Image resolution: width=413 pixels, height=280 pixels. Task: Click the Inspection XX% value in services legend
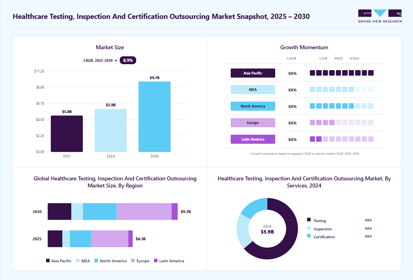(369, 228)
